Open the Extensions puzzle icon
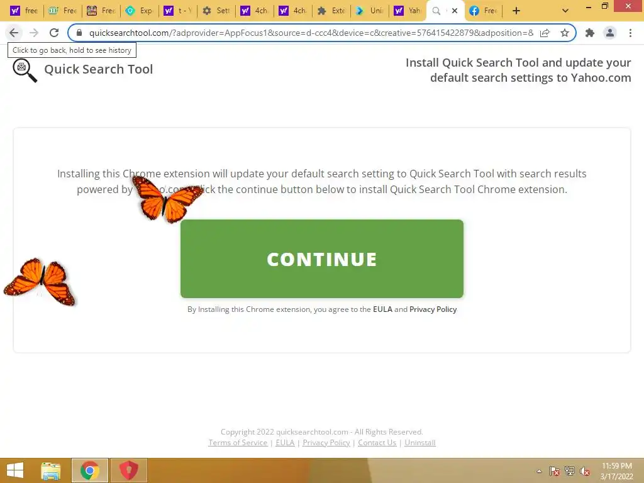 pos(590,33)
